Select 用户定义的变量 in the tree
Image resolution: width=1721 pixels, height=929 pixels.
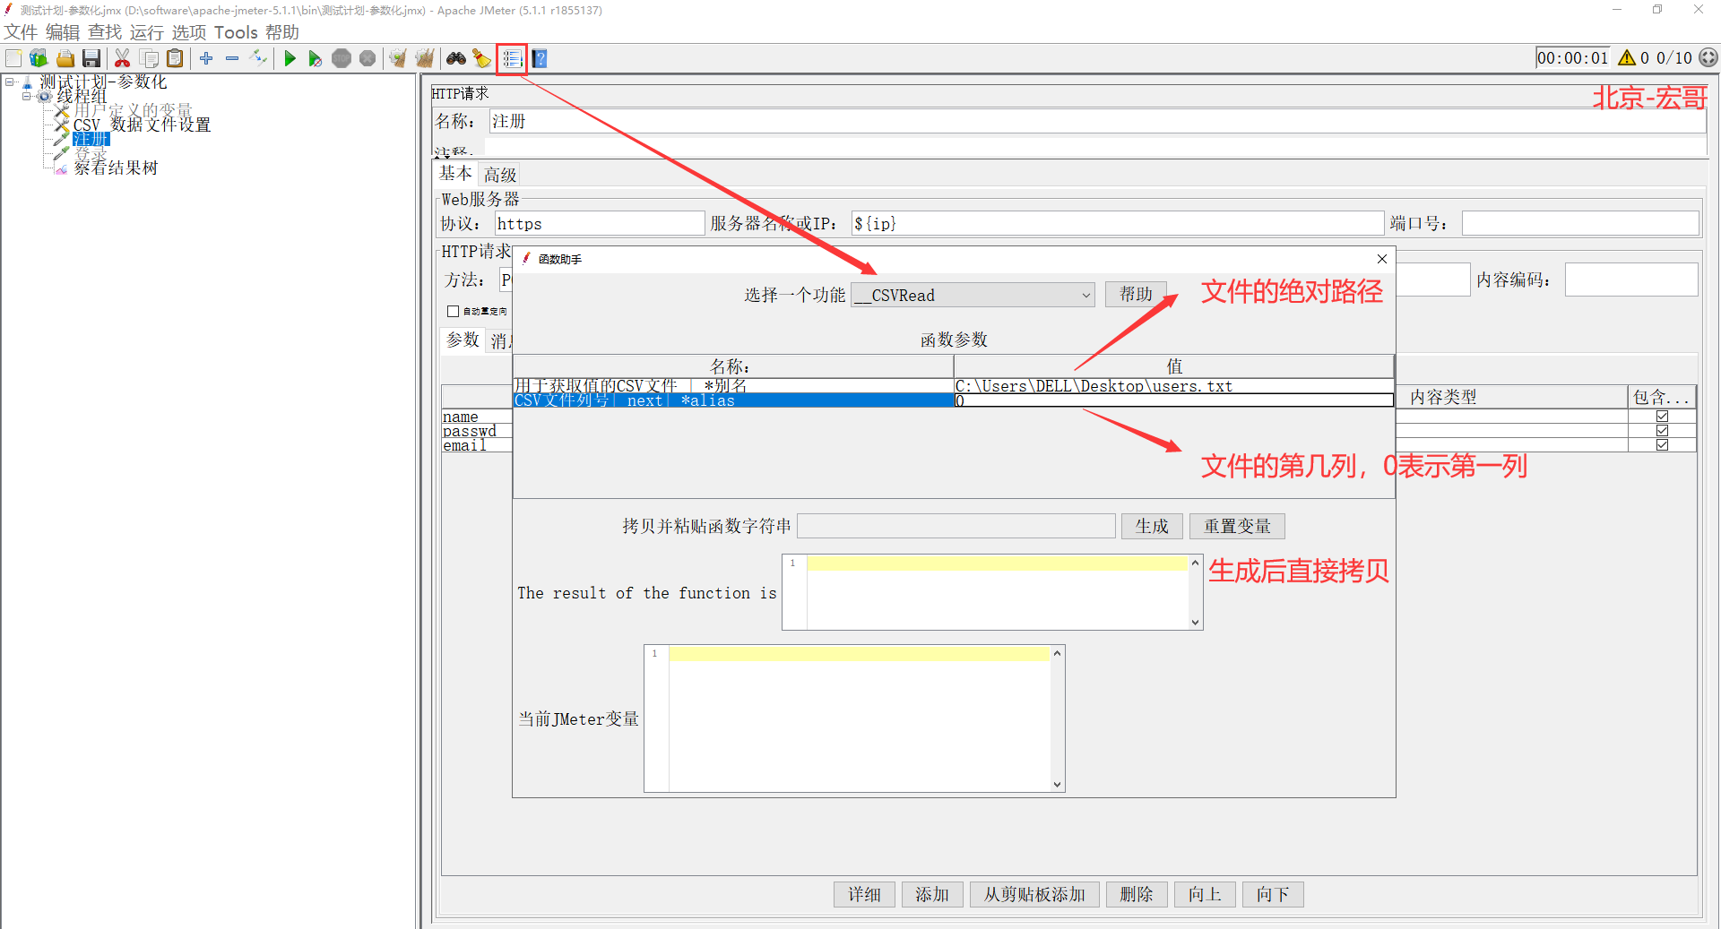(133, 110)
